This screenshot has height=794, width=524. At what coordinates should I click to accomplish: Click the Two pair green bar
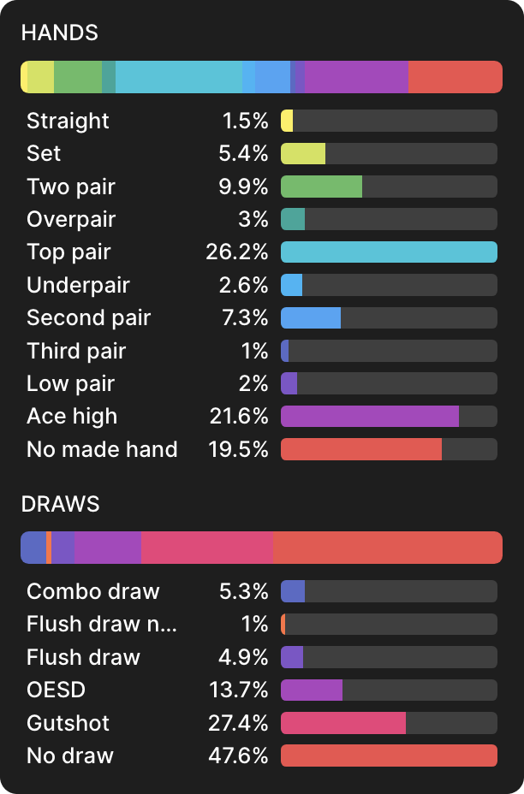[321, 187]
